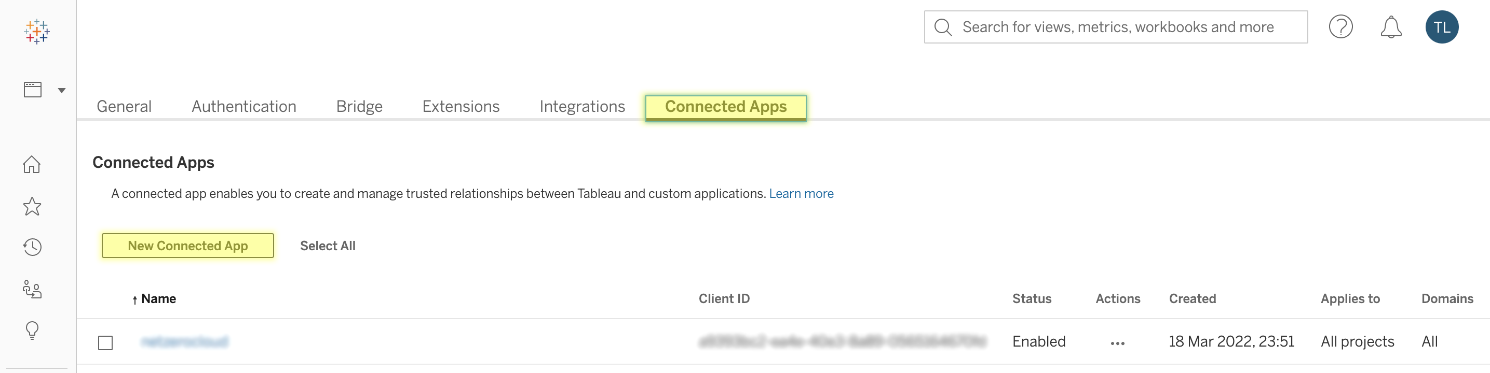Open the help question mark icon
The width and height of the screenshot is (1490, 373).
pyautogui.click(x=1340, y=27)
